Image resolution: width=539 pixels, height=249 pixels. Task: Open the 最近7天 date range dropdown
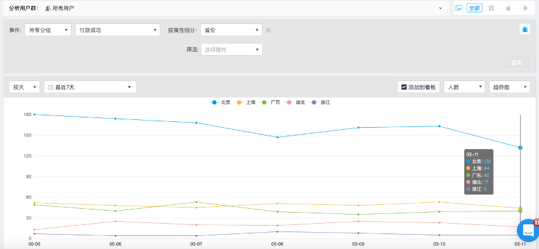90,87
